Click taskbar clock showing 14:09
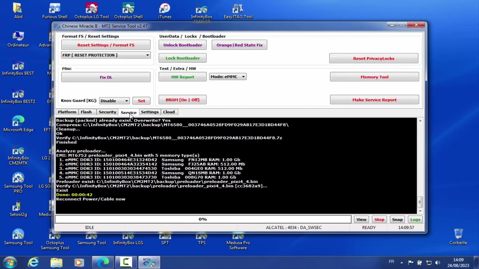 coord(458,263)
